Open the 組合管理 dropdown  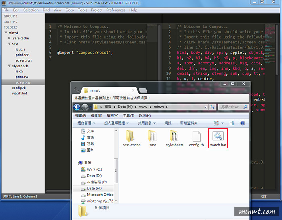click(86, 123)
